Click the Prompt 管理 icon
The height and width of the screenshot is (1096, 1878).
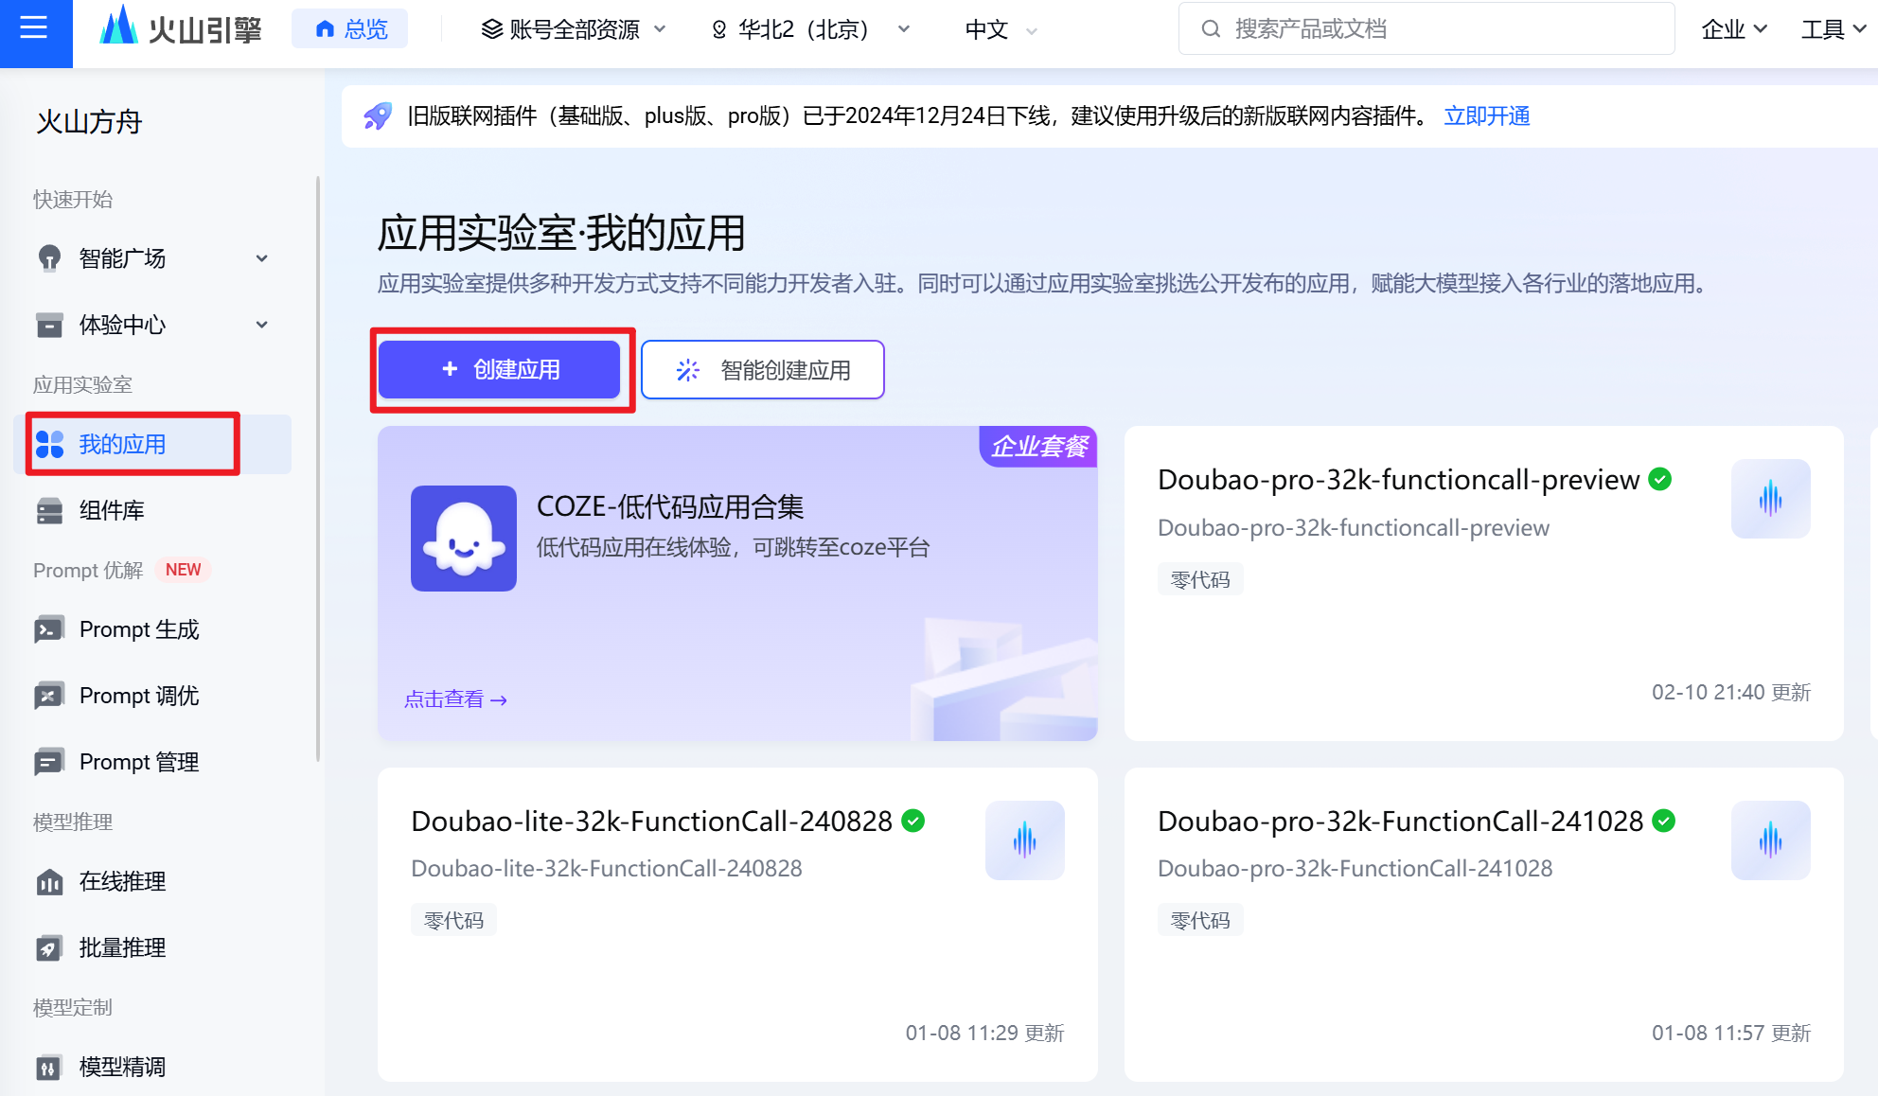[49, 762]
